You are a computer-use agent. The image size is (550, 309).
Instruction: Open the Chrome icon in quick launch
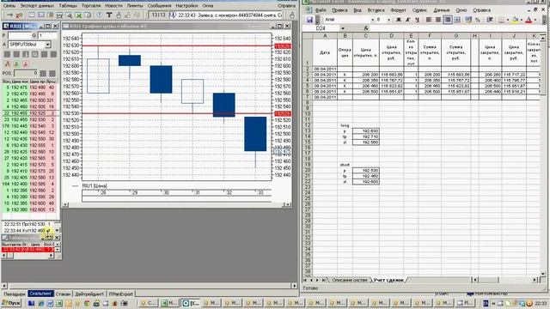coord(87,303)
